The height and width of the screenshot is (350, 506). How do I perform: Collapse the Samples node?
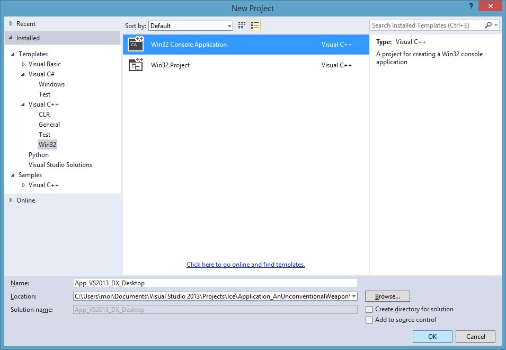[13, 175]
